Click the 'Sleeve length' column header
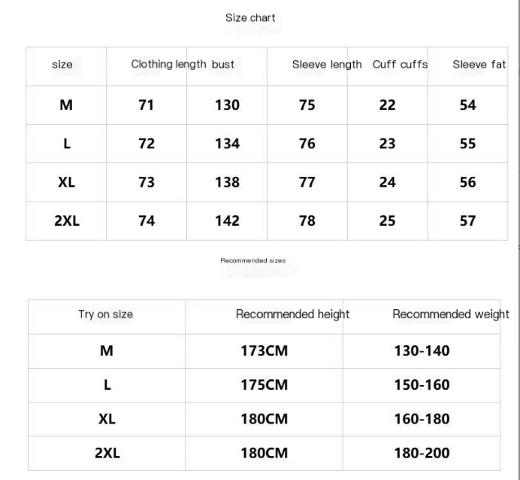 tap(326, 65)
